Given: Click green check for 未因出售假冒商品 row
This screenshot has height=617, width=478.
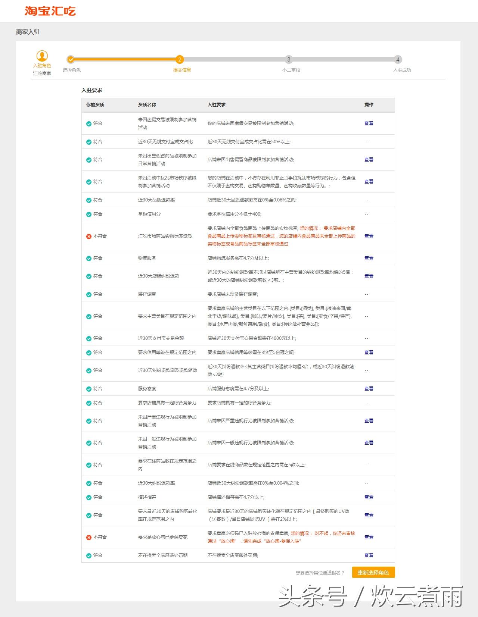Looking at the screenshot, I should [x=89, y=160].
